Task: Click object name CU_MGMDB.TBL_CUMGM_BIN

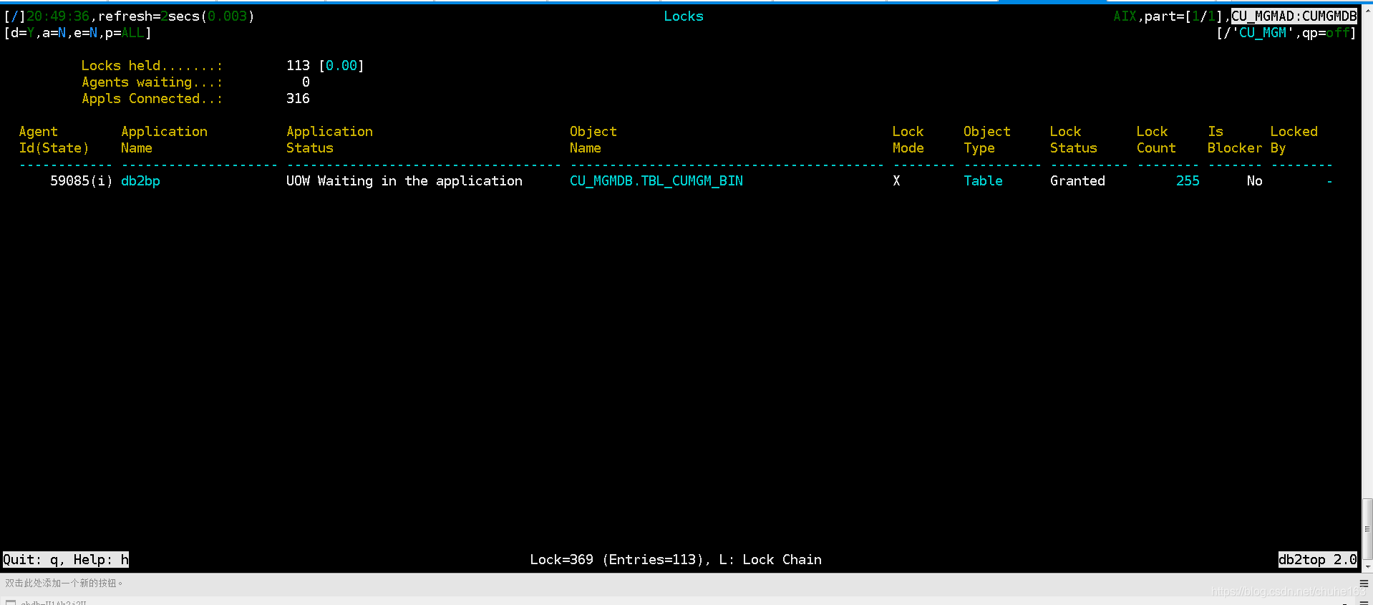Action: pos(656,181)
